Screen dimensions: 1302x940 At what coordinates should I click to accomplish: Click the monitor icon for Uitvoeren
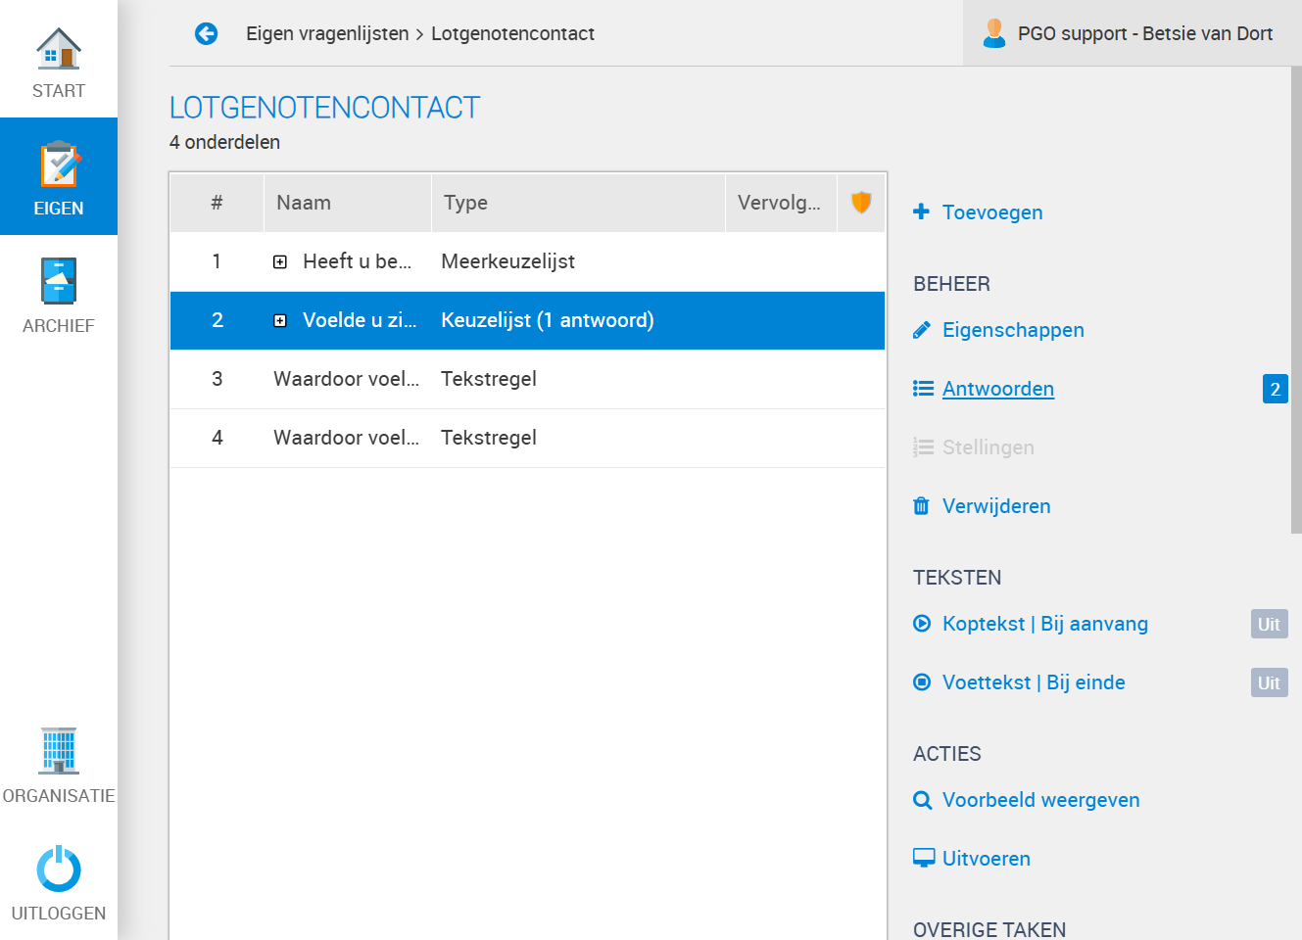(x=924, y=859)
